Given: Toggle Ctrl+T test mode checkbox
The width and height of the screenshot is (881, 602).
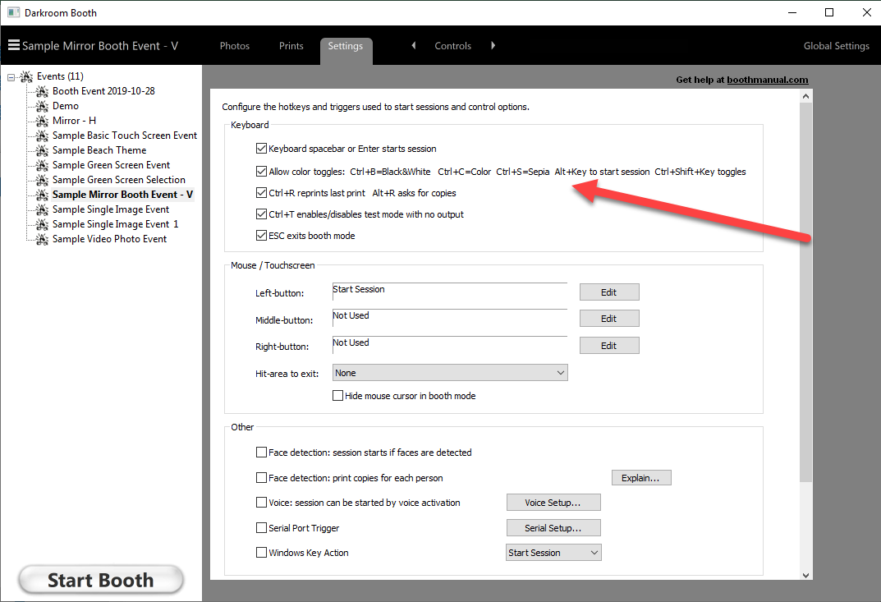Looking at the screenshot, I should point(261,214).
